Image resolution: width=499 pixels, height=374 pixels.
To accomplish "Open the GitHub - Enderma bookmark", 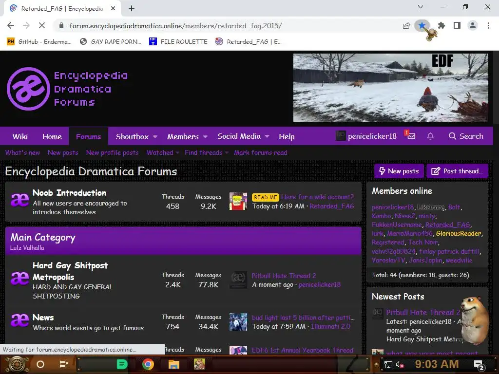I will pos(39,42).
